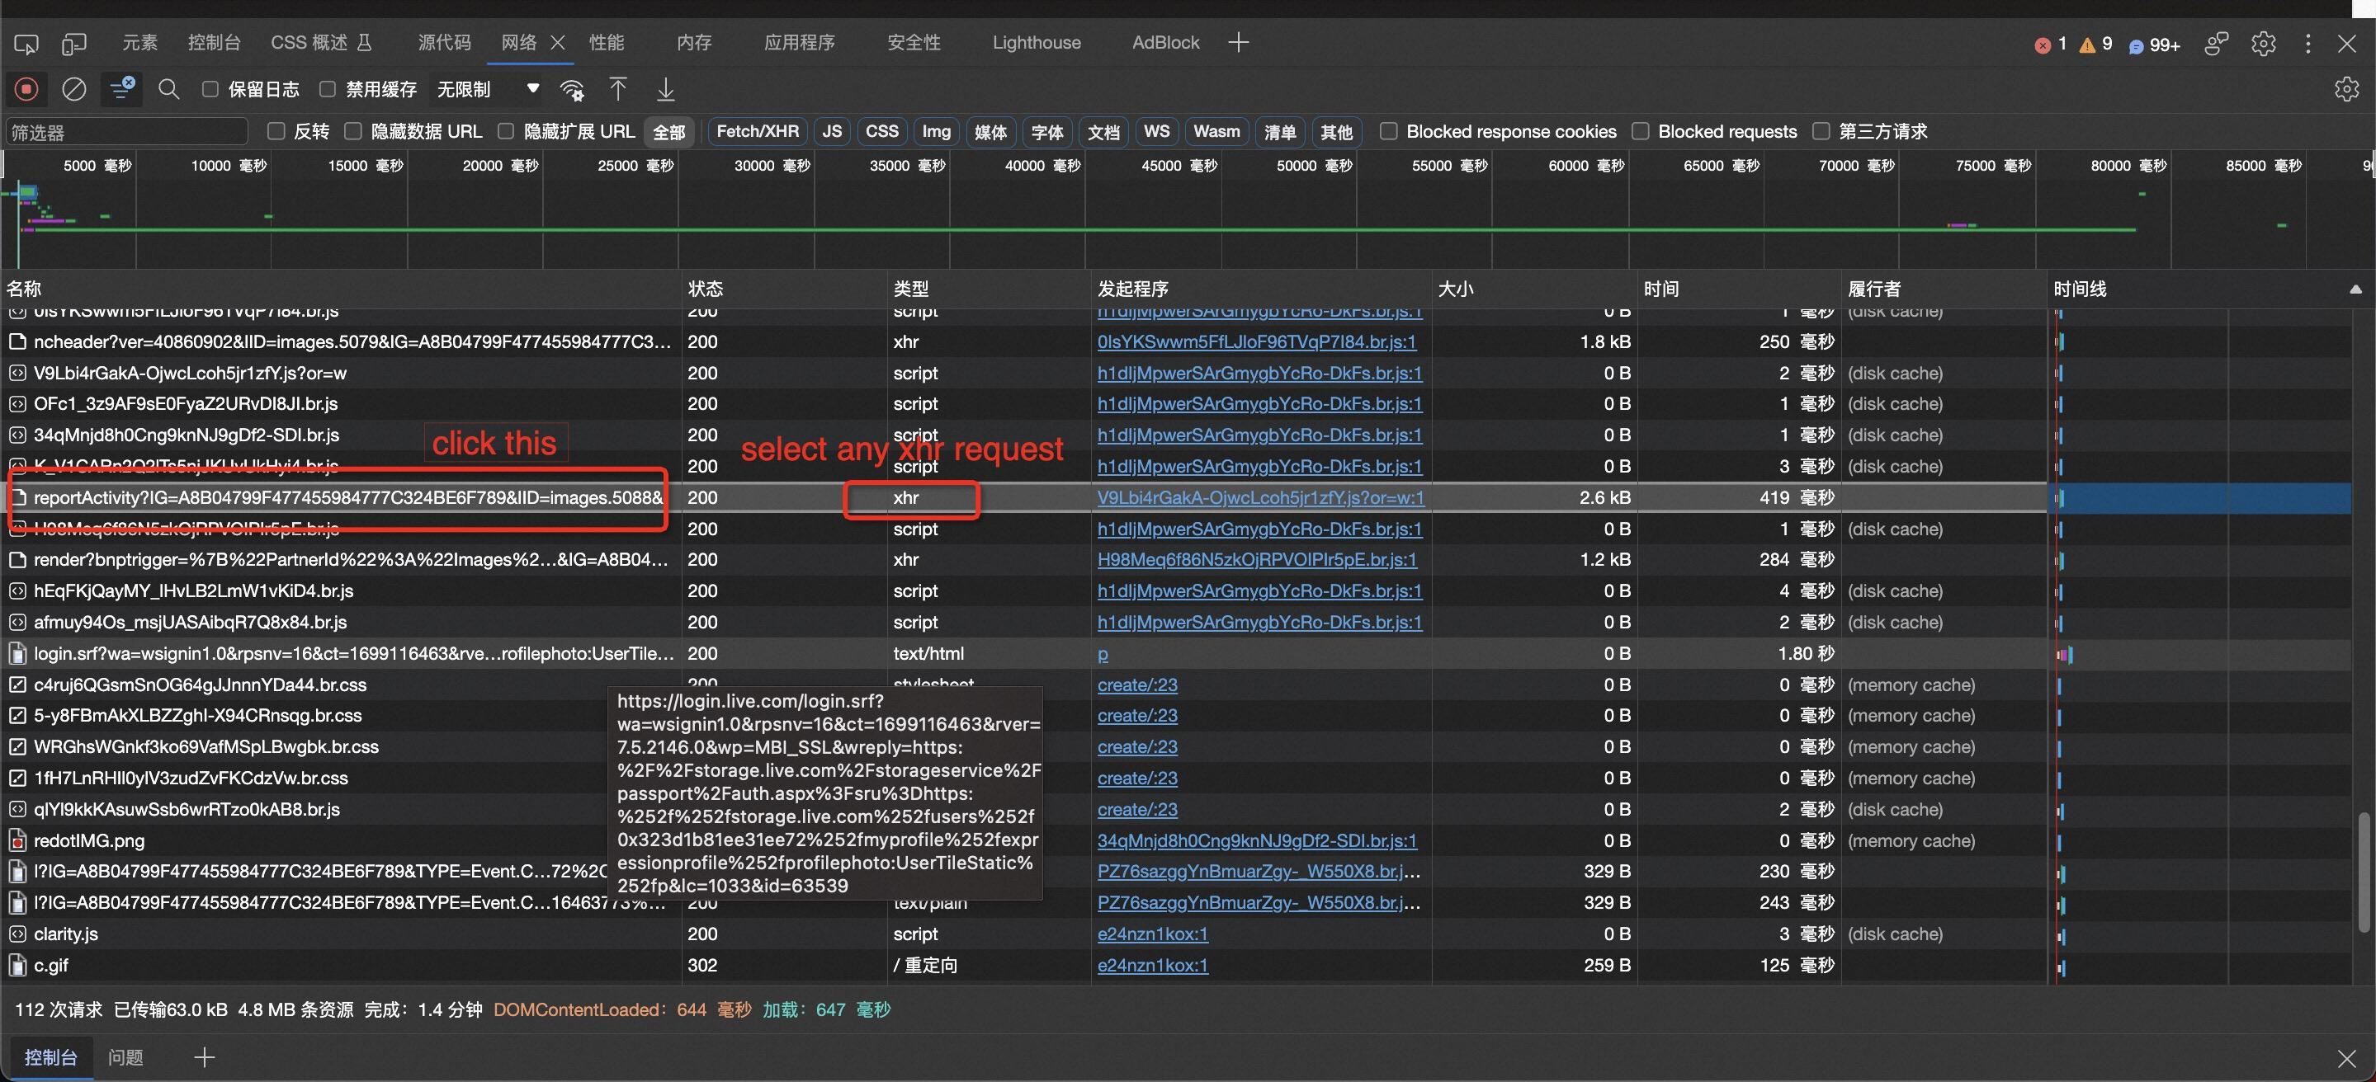
Task: Click the import HAR upload arrow
Action: coord(618,89)
